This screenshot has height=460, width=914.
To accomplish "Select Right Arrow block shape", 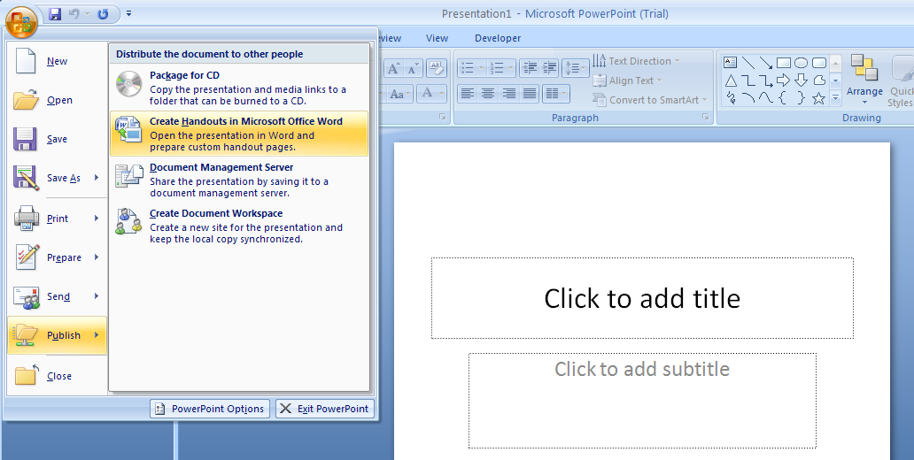I will (x=784, y=80).
